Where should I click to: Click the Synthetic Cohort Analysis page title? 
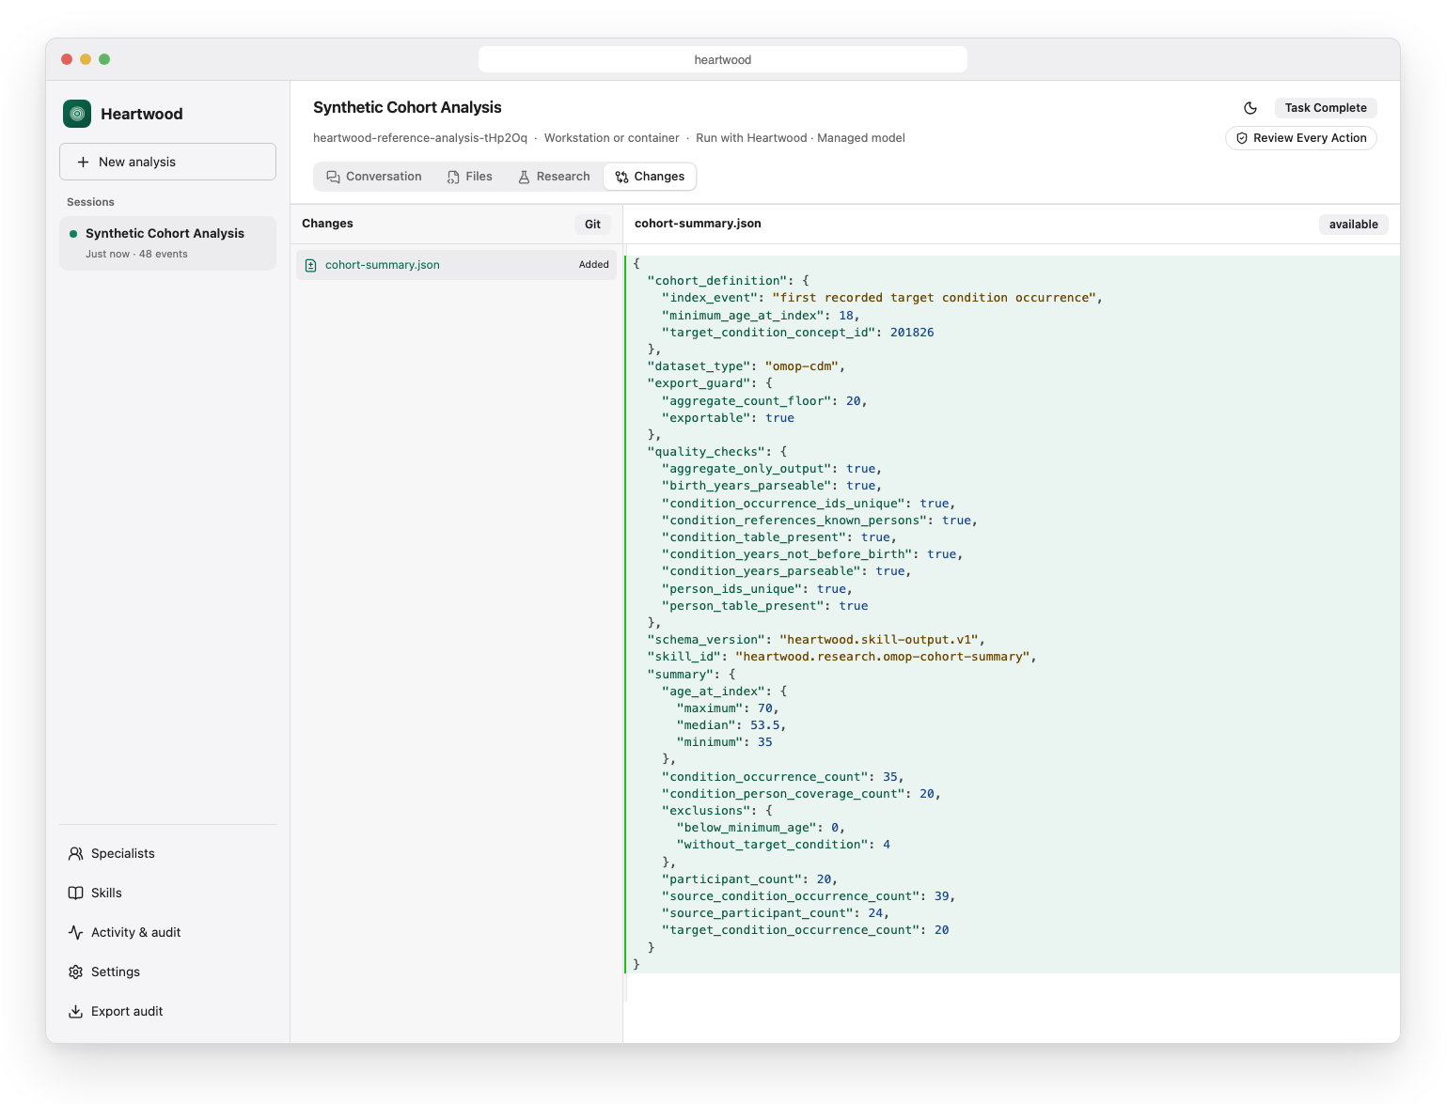click(x=407, y=107)
